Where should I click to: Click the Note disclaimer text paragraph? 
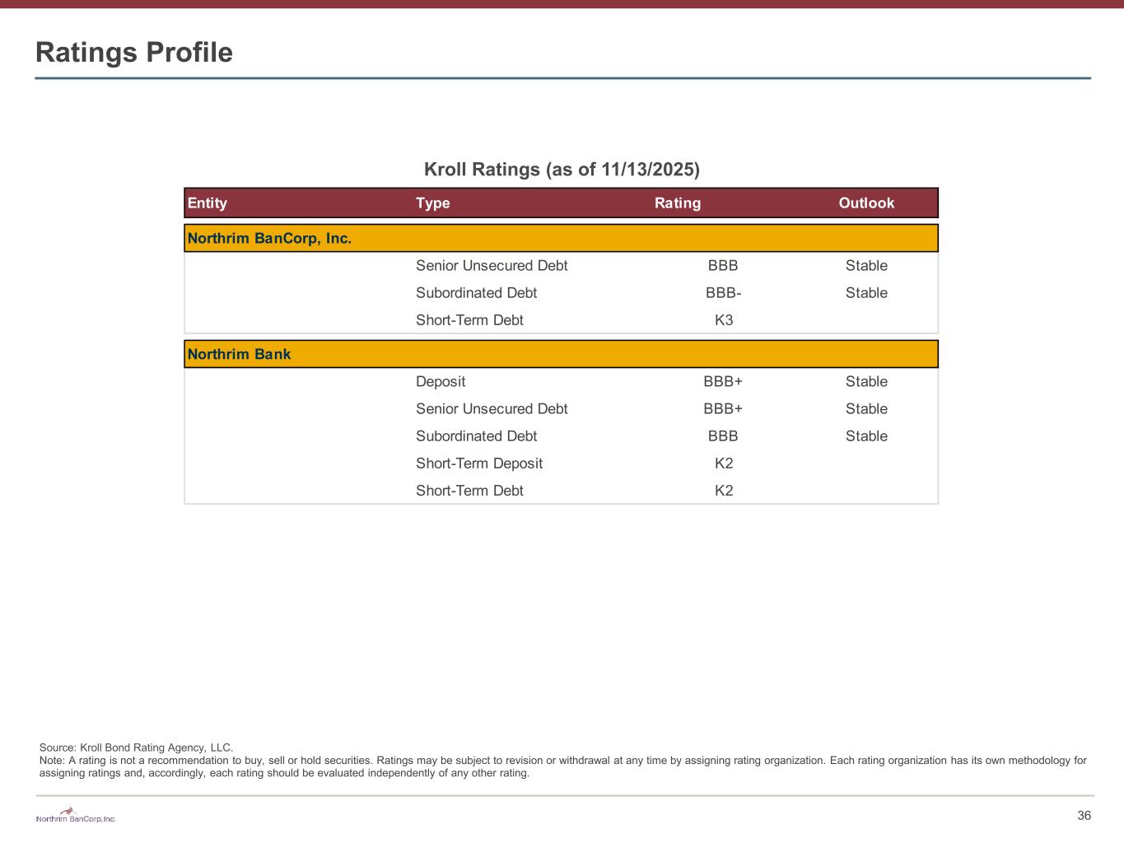(x=562, y=766)
